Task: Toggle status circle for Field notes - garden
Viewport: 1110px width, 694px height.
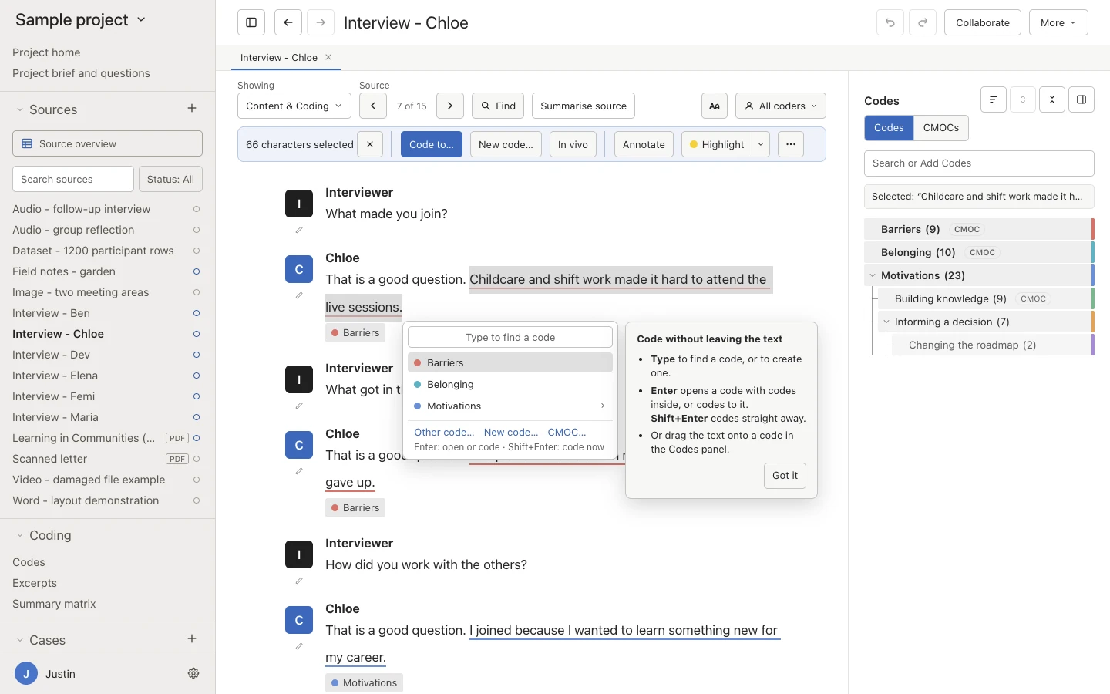Action: coord(197,271)
